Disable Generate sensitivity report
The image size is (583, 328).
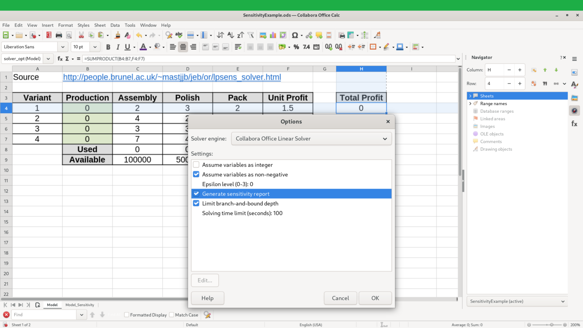pos(196,194)
